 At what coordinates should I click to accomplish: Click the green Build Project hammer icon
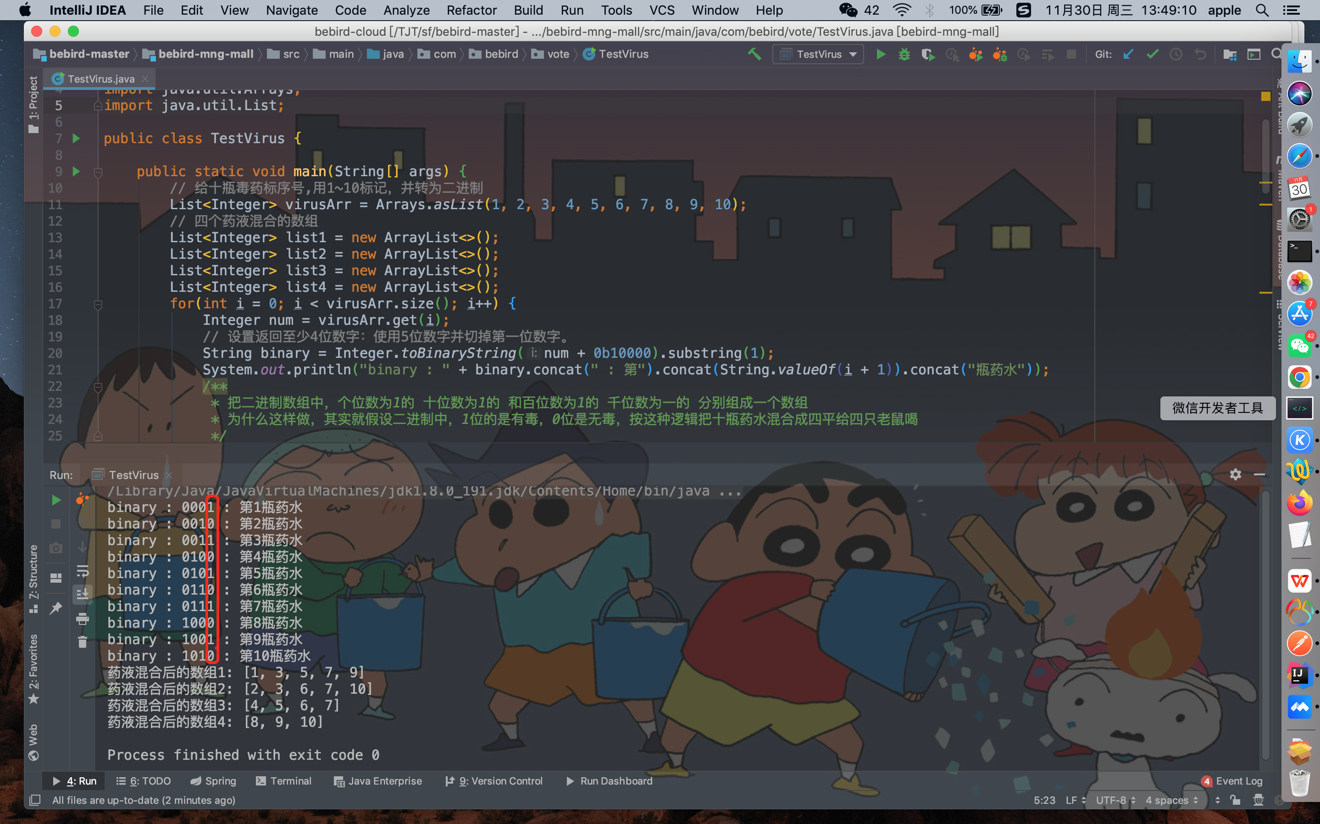point(754,54)
